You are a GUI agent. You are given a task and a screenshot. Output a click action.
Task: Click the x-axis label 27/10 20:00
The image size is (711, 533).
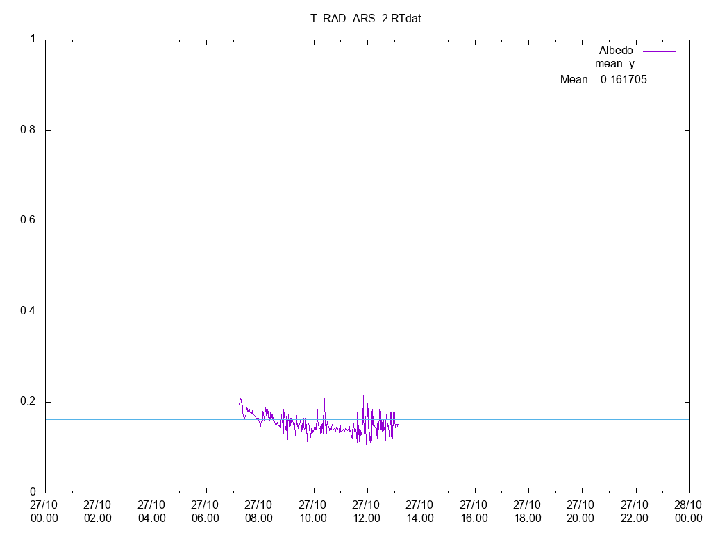coord(581,511)
